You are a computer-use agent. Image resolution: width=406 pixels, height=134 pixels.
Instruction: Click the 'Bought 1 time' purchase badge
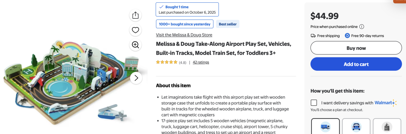coord(187,9)
